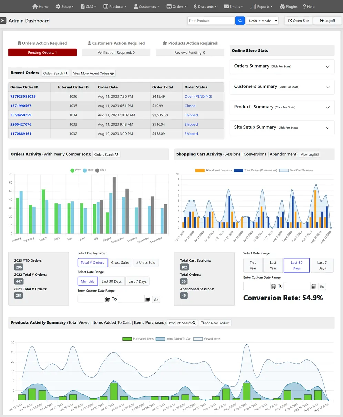Switch Orders Activity range to Last 7 Days
Image resolution: width=343 pixels, height=417 pixels.
point(138,281)
